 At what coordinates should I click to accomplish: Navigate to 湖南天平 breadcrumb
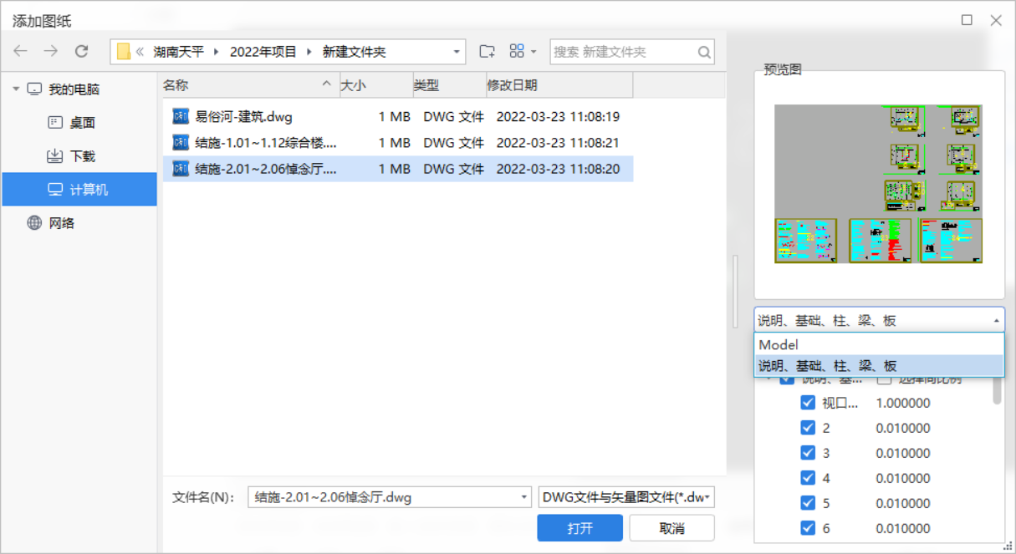coord(178,52)
